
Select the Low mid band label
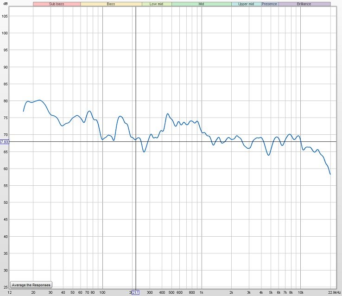156,4
